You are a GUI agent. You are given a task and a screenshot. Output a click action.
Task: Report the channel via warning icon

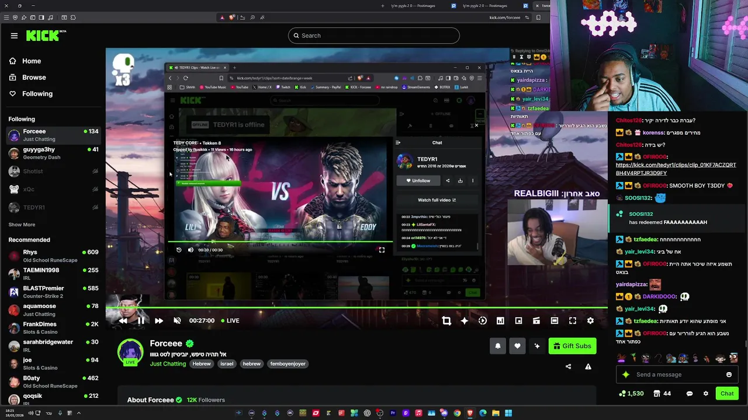588,366
